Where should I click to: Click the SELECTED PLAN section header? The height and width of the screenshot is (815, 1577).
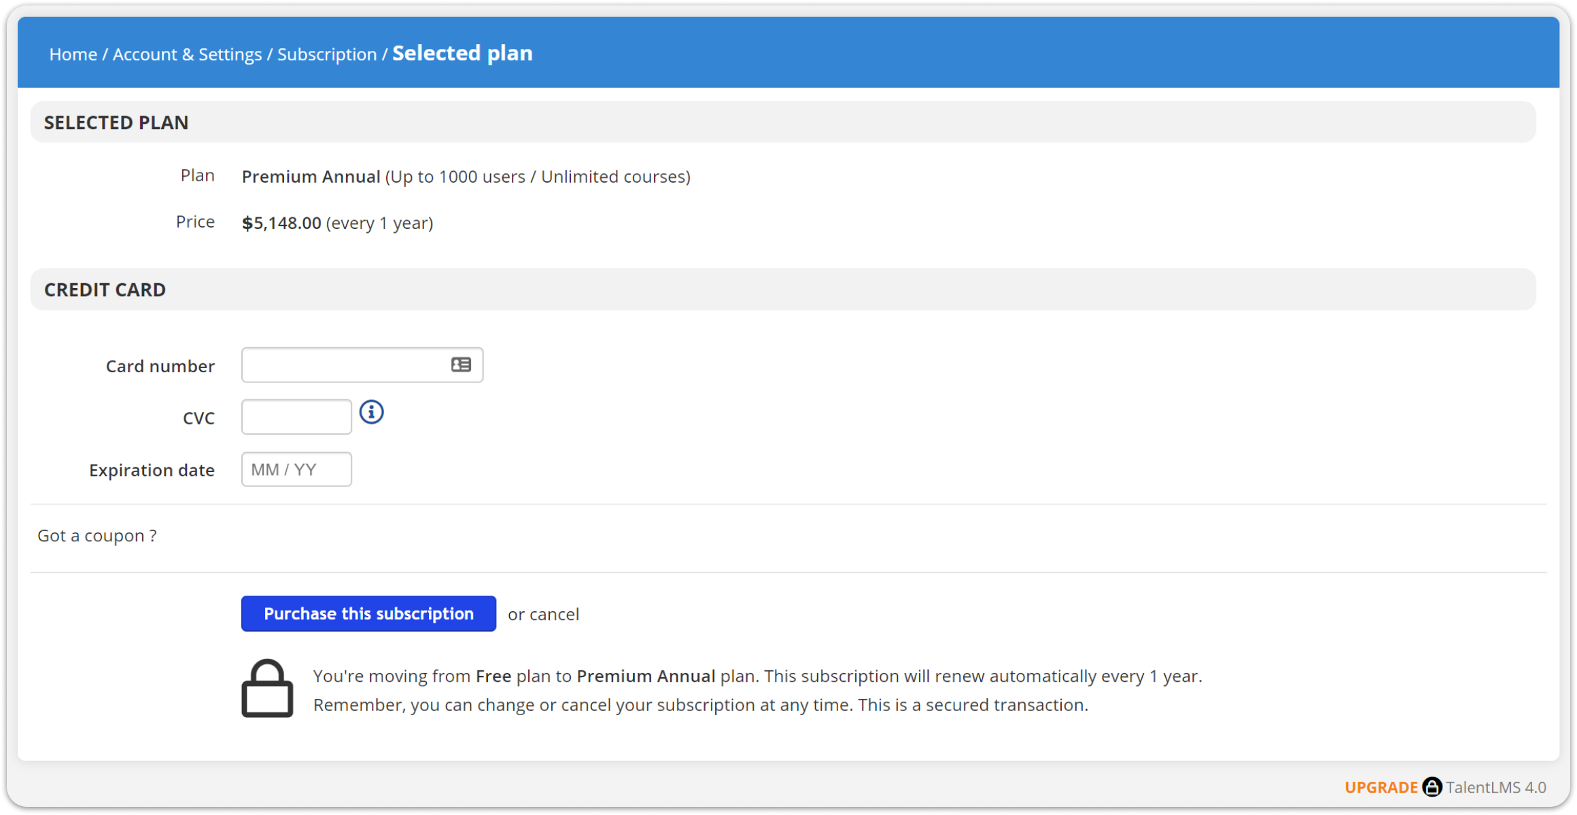(783, 122)
